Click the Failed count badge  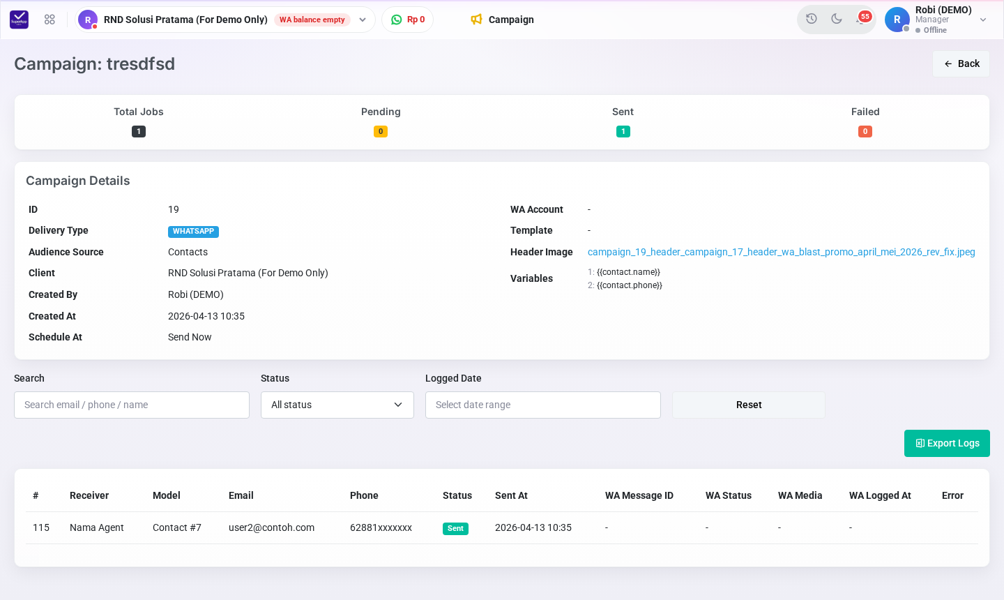coord(865,131)
